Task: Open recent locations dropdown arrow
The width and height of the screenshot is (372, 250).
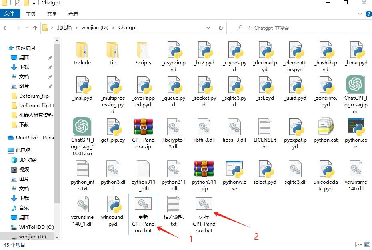Action: pos(27,28)
